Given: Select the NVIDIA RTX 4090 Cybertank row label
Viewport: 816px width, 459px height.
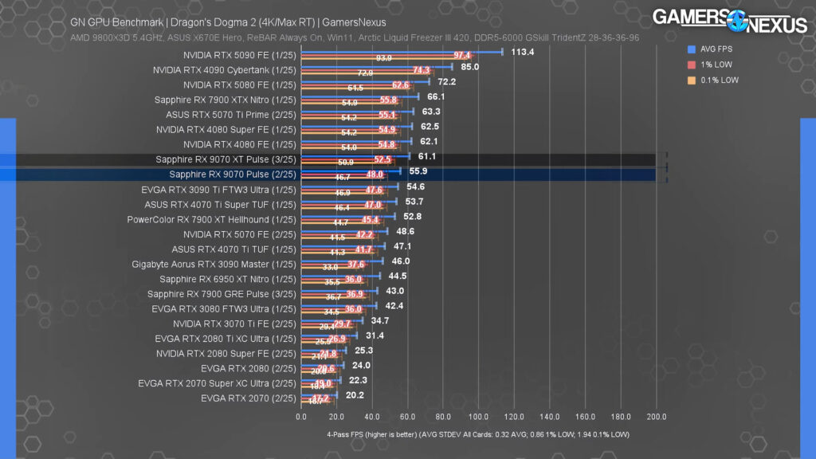Looking at the screenshot, I should click(224, 70).
